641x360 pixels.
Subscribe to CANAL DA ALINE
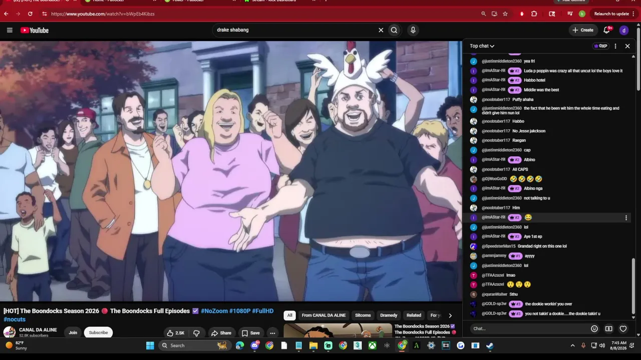pos(98,332)
